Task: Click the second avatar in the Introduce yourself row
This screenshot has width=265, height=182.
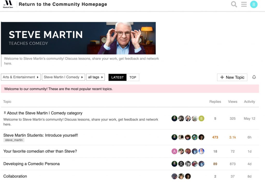Action: [x=181, y=137]
